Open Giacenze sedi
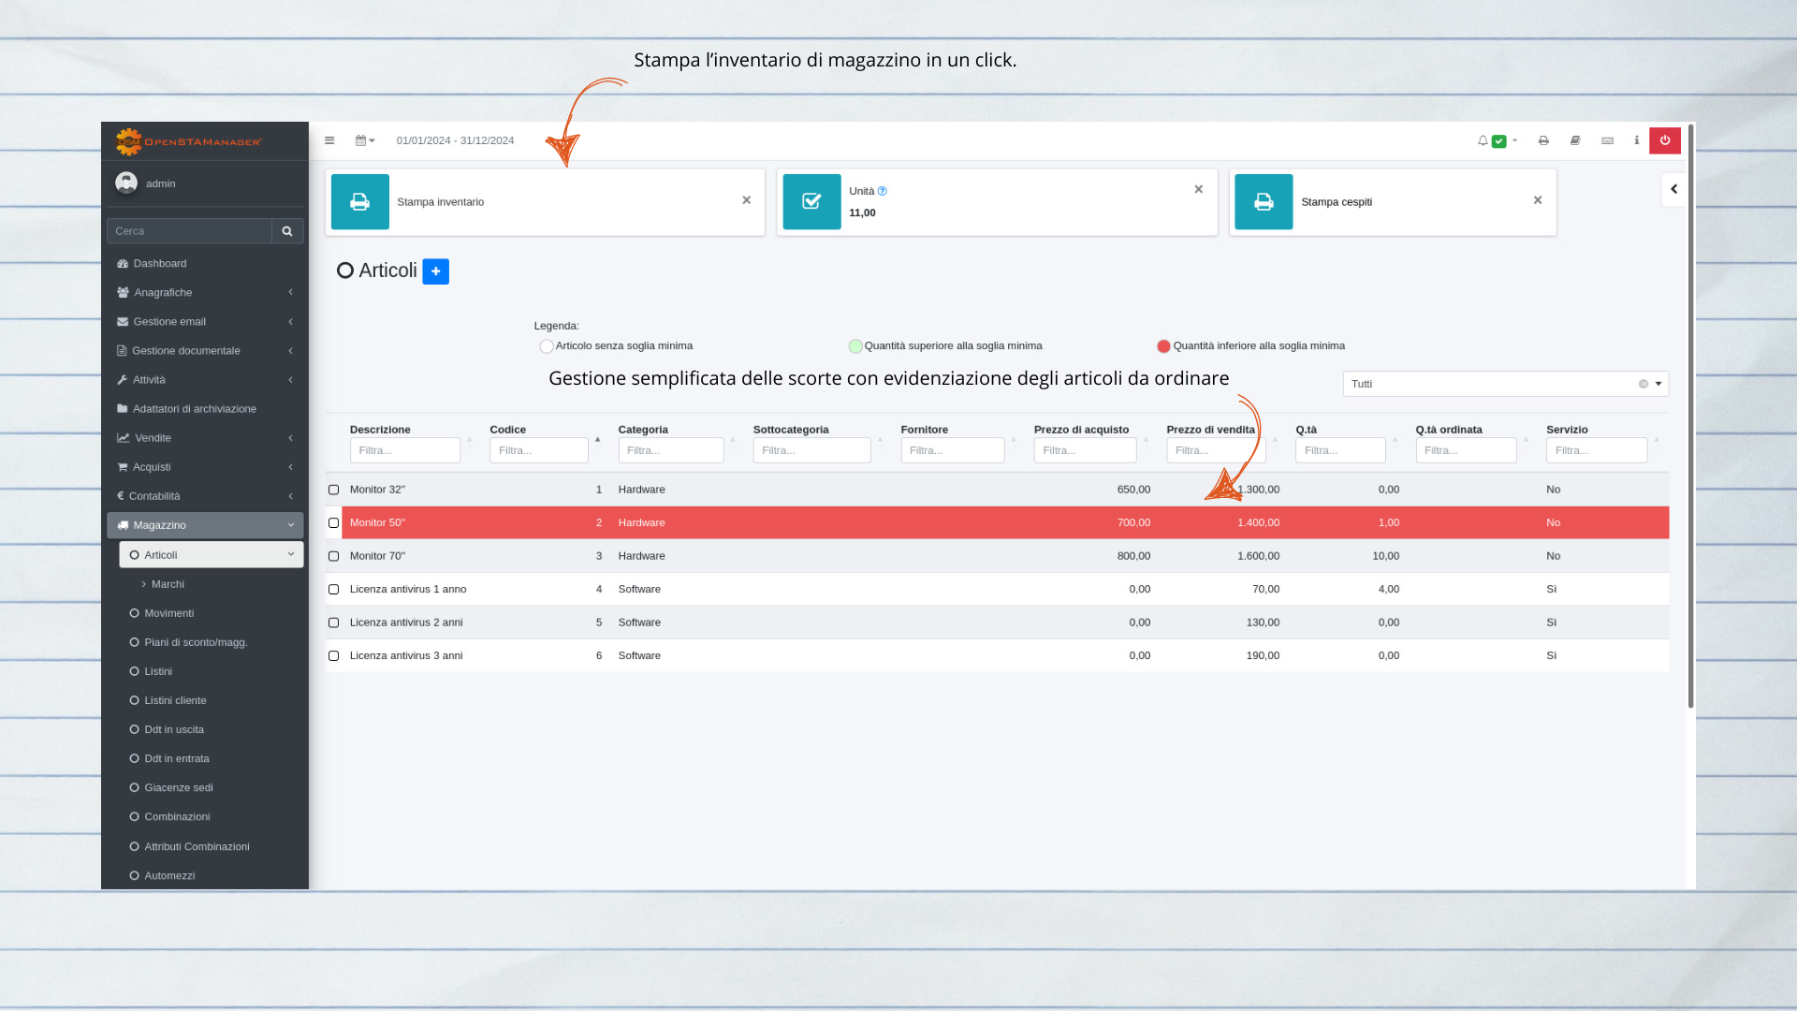The image size is (1797, 1011). point(212,787)
